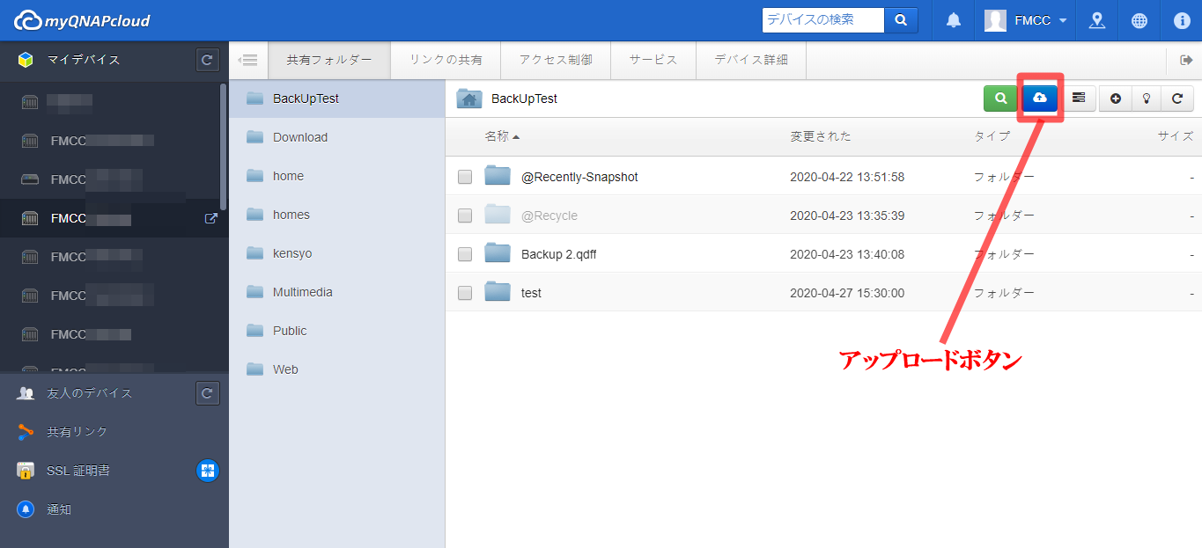Refresh the マイデバイス device list
1202x548 pixels.
click(x=207, y=60)
